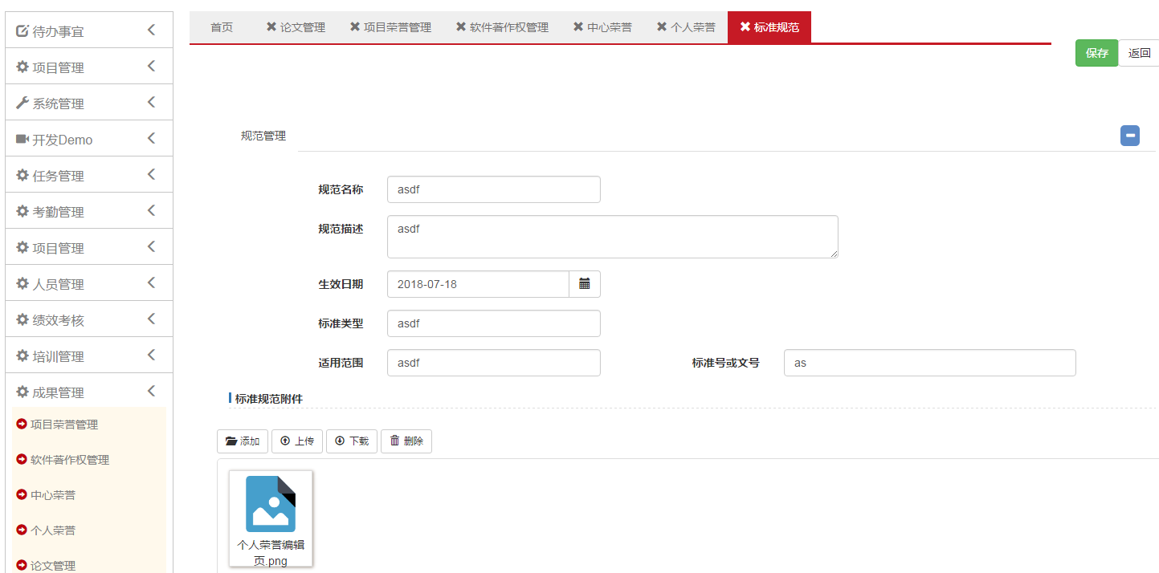1159x573 pixels.
Task: Click the green 保存 button
Action: pos(1096,53)
